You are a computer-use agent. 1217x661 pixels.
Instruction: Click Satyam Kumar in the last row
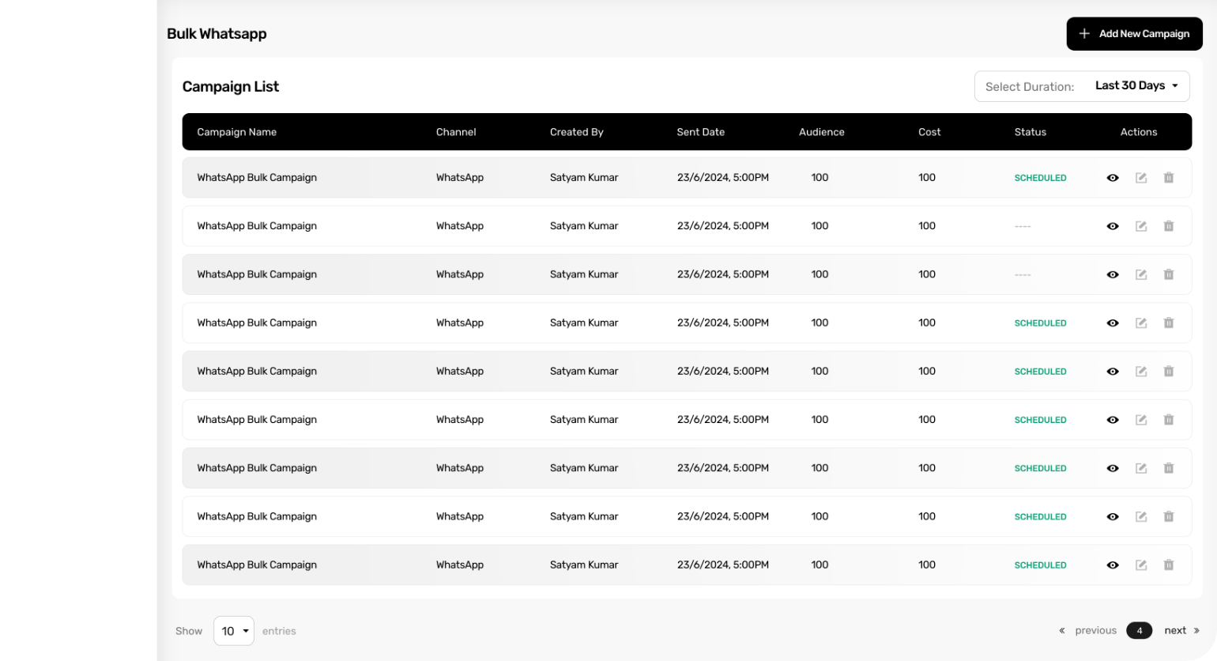click(x=584, y=565)
